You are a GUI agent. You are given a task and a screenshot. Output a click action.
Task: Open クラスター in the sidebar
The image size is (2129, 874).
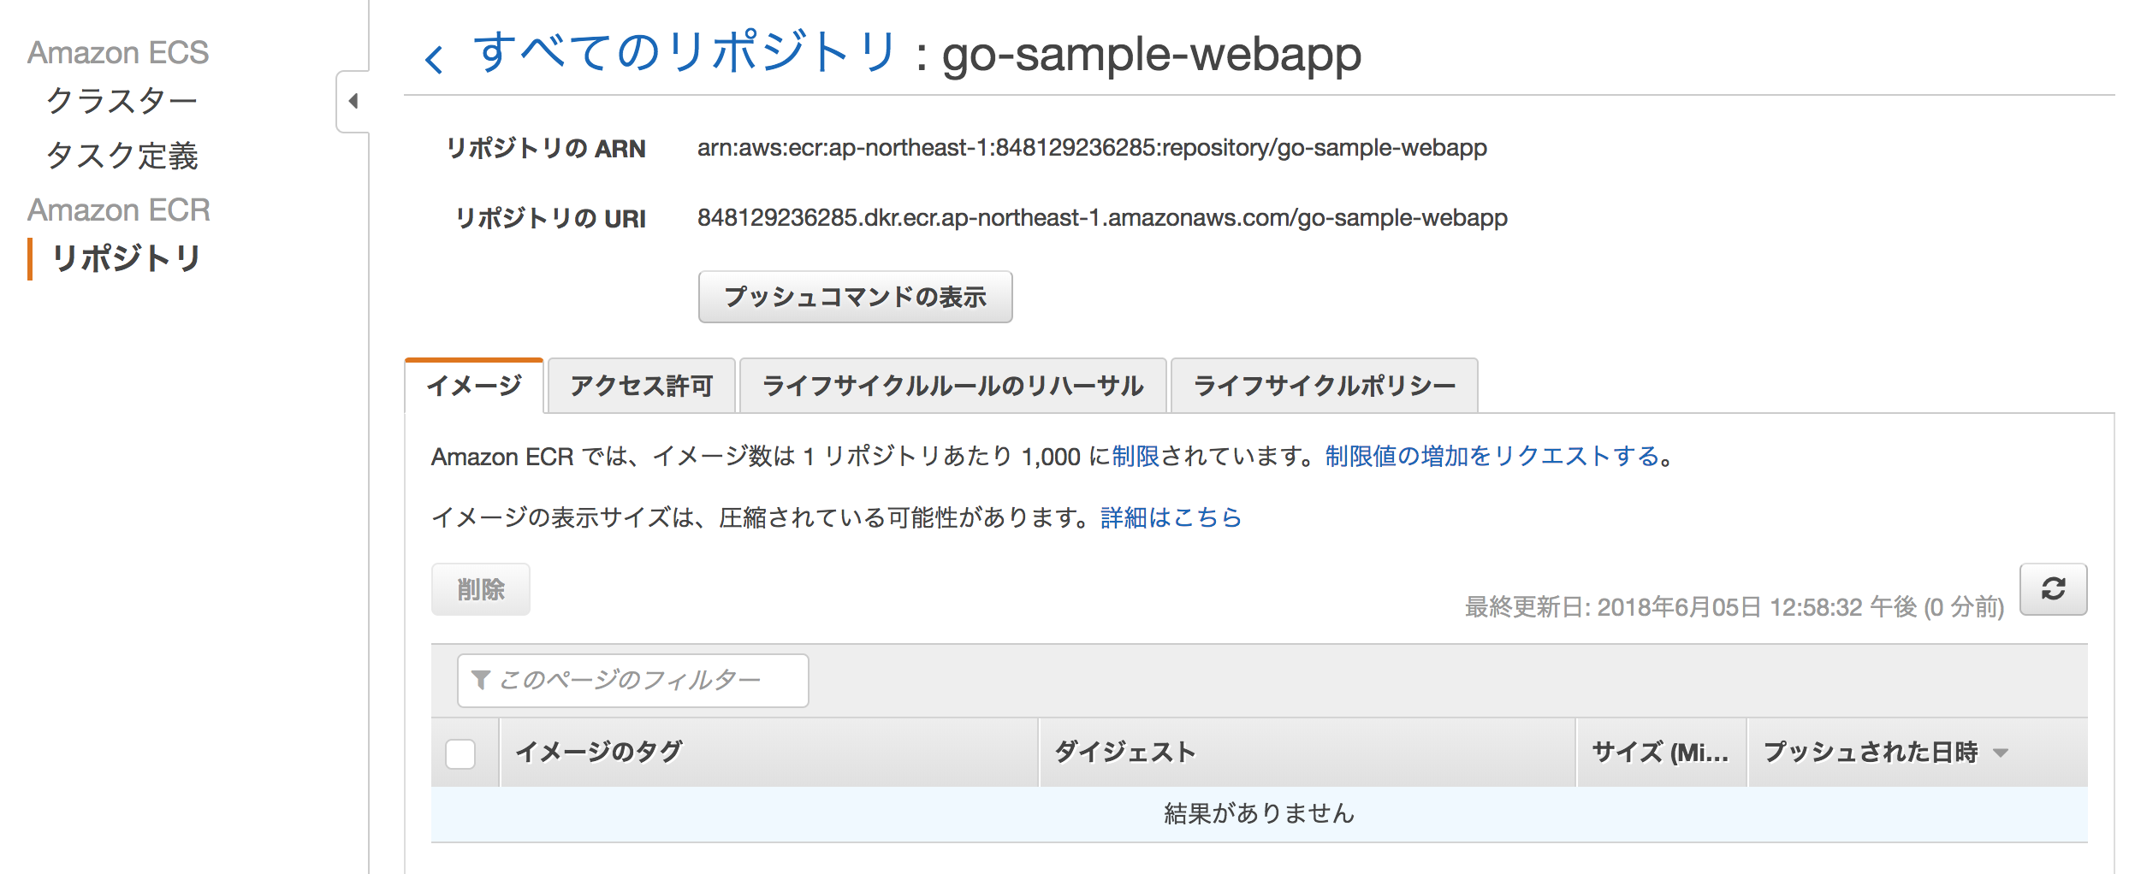pos(122,101)
